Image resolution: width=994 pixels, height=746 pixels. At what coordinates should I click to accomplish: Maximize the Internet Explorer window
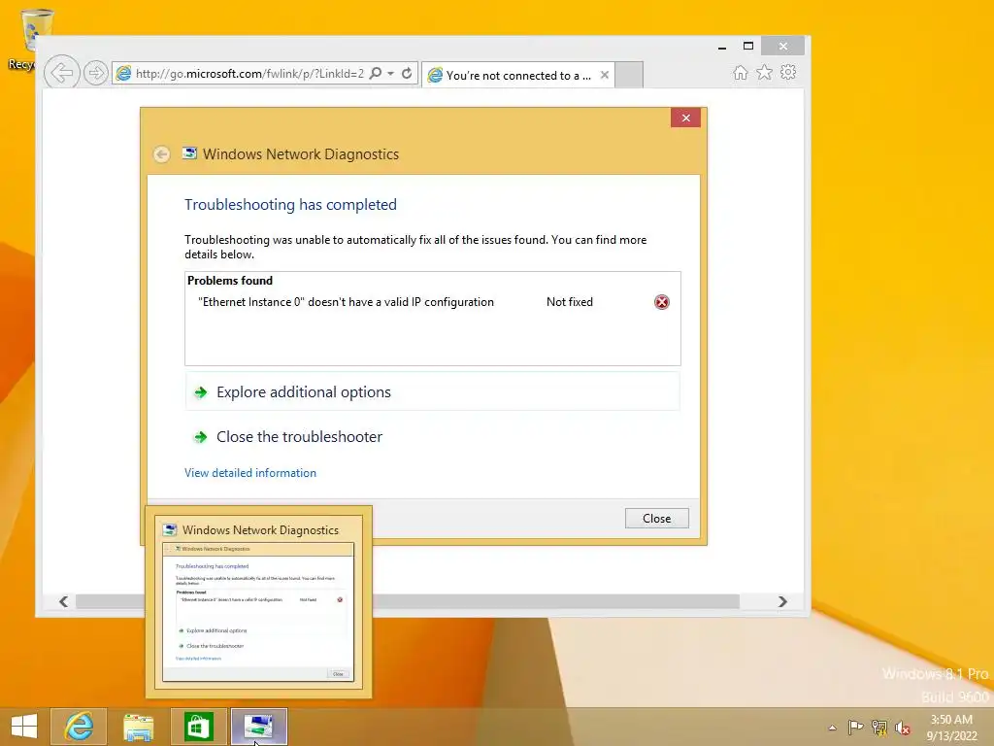tap(748, 46)
